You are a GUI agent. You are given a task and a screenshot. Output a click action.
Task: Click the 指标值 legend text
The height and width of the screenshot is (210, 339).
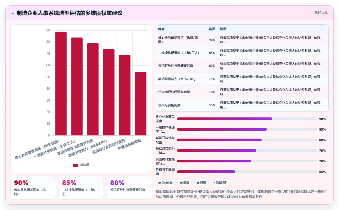(84, 165)
